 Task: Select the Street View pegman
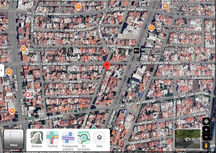point(206,146)
